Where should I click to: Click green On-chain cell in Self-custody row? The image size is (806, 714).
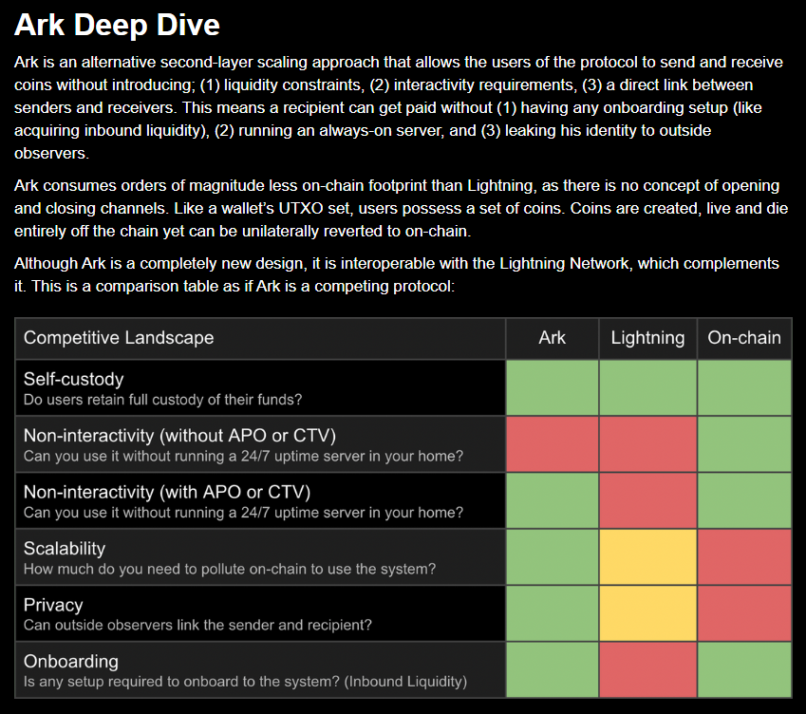point(743,387)
